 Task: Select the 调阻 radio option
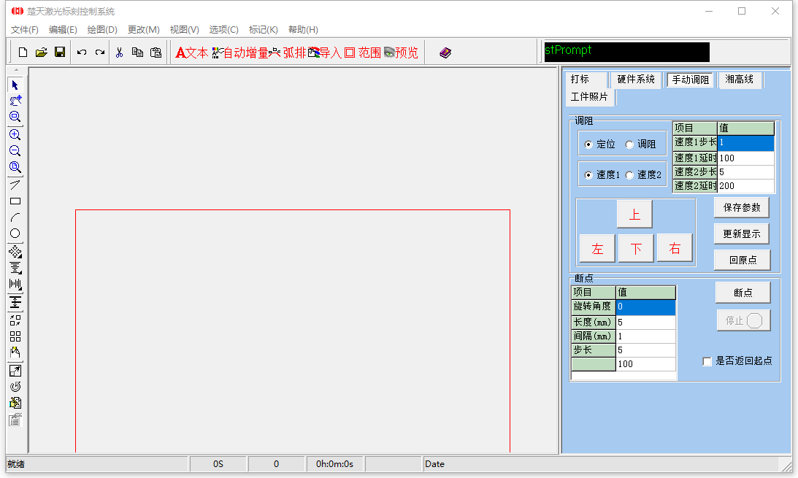coord(629,144)
